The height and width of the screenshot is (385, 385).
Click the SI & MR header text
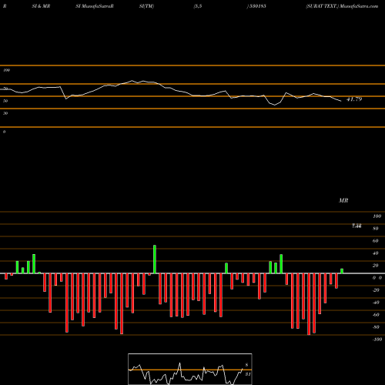[41, 6]
